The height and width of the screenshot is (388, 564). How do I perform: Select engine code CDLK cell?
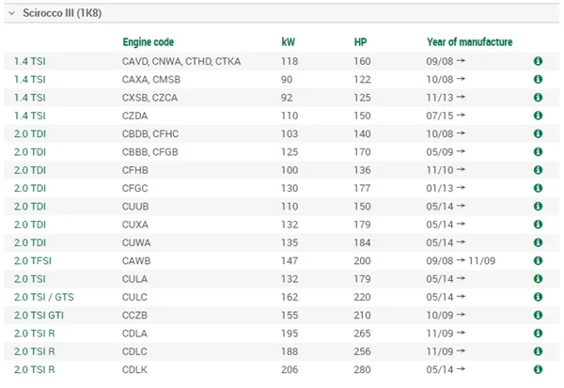coord(134,369)
